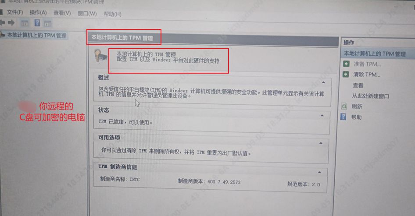
Task: Collapse the 概述 section
Action: [x=323, y=82]
